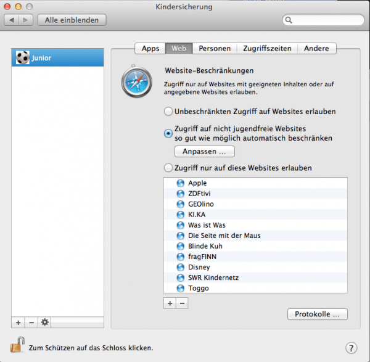
Task: Select Zugriff auf nicht jugendfreie Websites radio
Action: (x=168, y=133)
